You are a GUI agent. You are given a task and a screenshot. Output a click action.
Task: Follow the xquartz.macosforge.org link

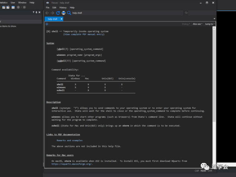pos(72,164)
